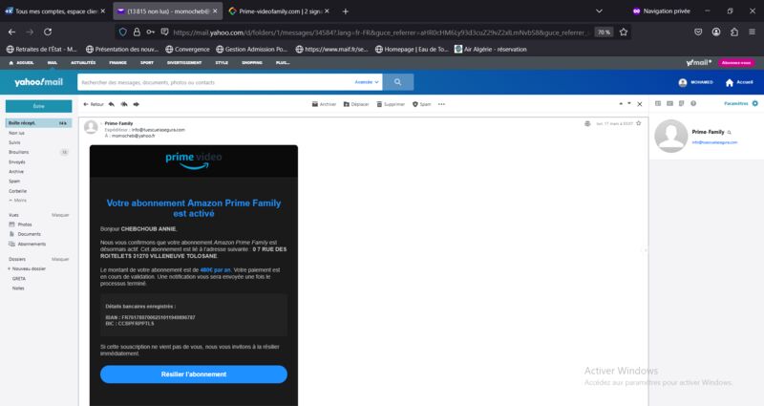Open the Avancée search dropdown
This screenshot has width=764, height=406.
coord(367,82)
